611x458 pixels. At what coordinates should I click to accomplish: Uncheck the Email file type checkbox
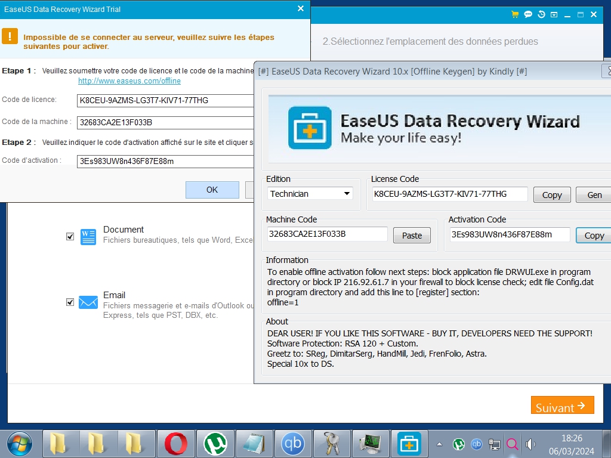click(x=70, y=302)
